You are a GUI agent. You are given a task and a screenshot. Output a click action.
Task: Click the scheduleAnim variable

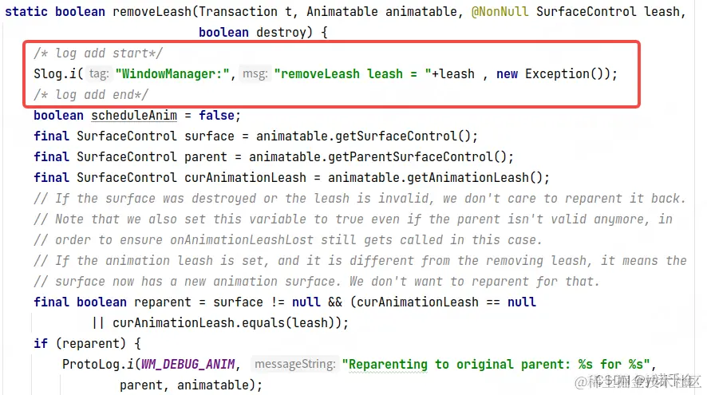[134, 116]
